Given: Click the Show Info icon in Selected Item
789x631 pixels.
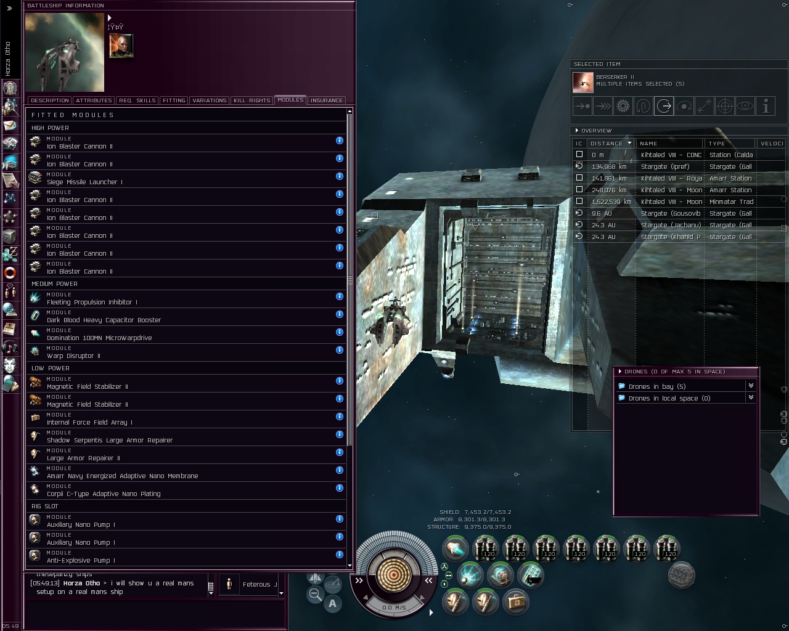Looking at the screenshot, I should point(766,106).
